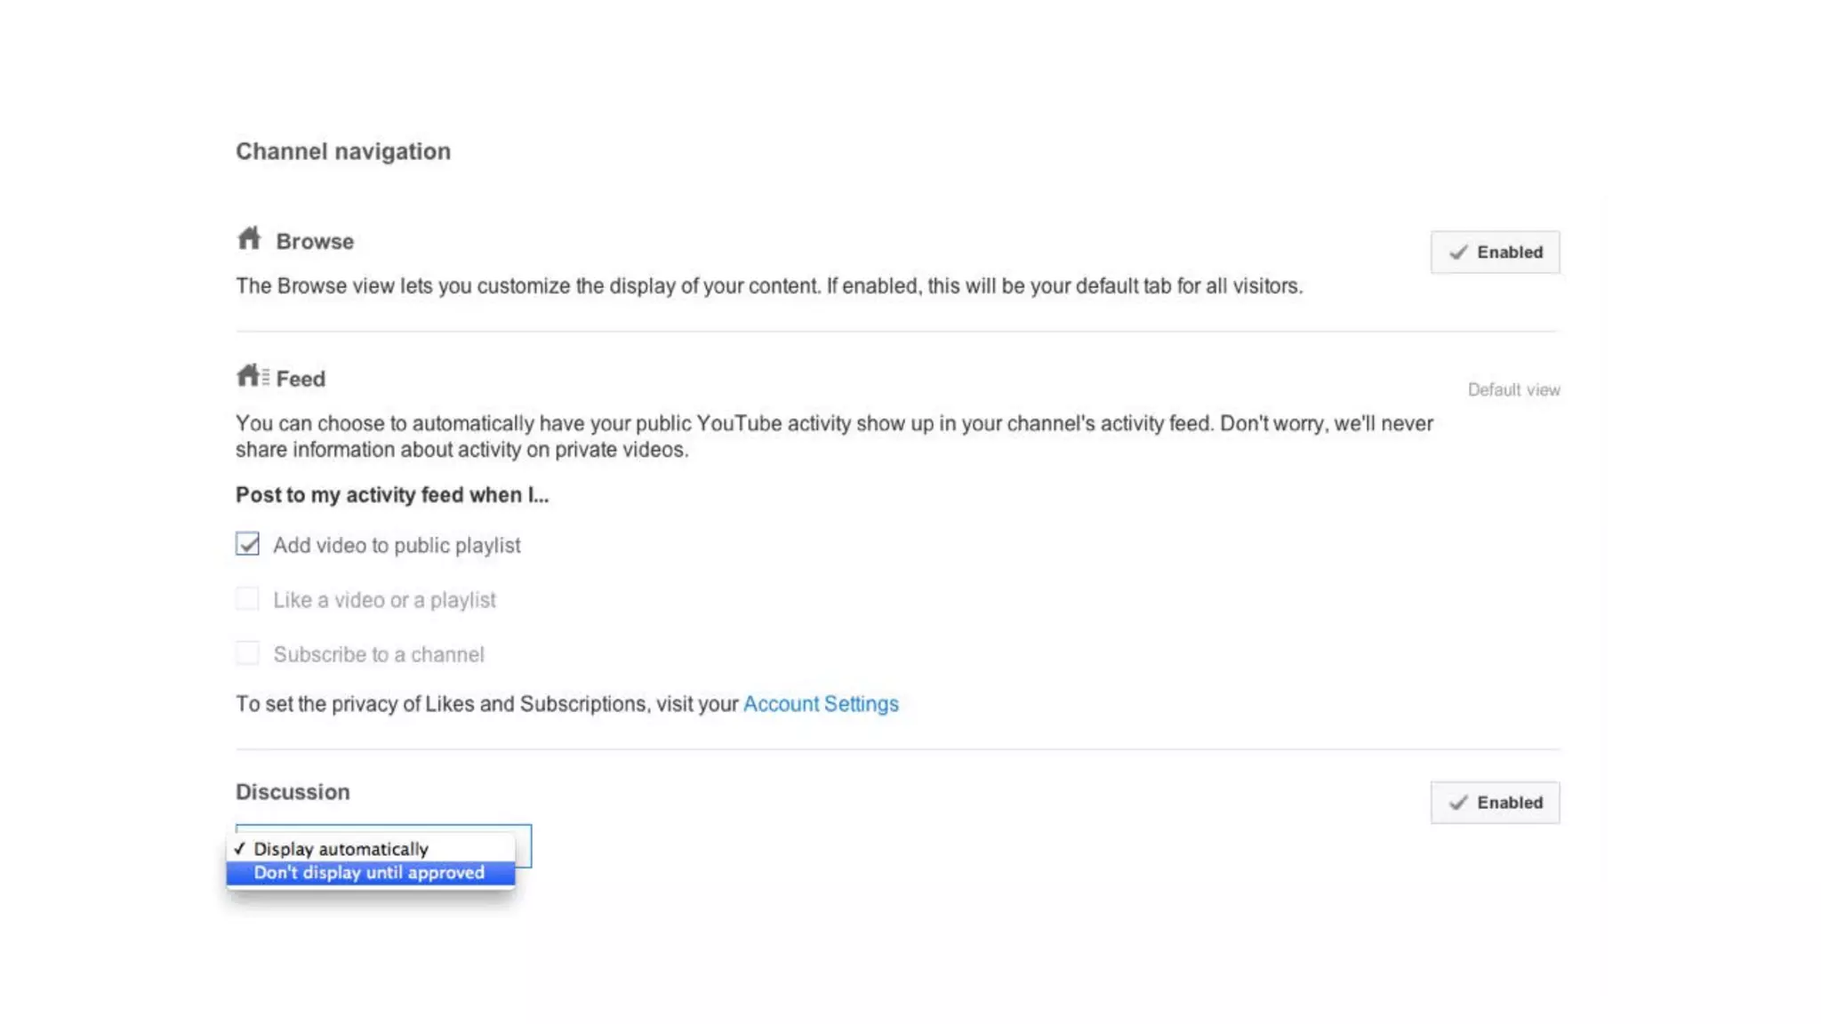Click the Feed house-with-list icon
1821x1024 pixels.
(x=253, y=376)
